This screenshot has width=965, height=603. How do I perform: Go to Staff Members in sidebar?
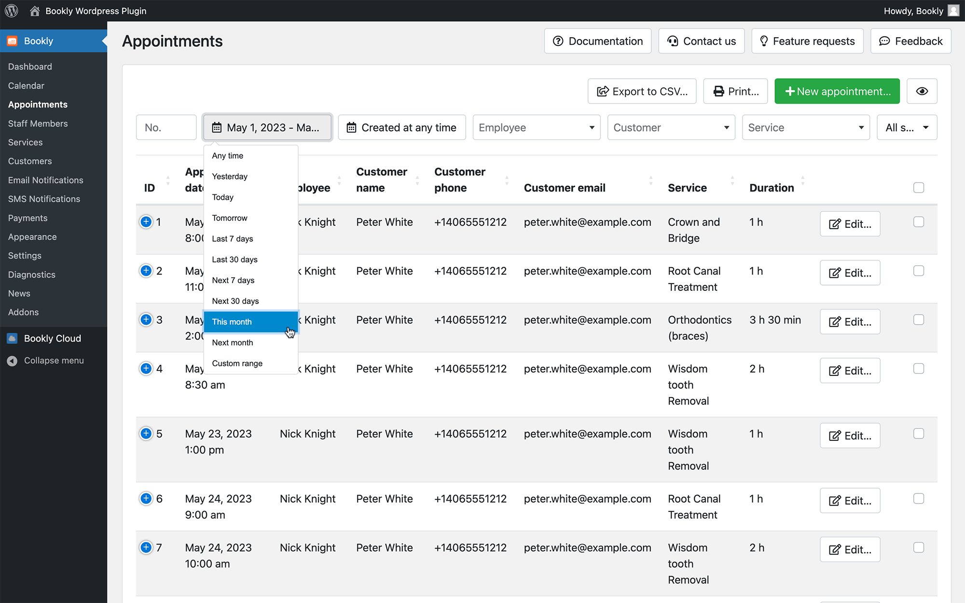point(38,123)
